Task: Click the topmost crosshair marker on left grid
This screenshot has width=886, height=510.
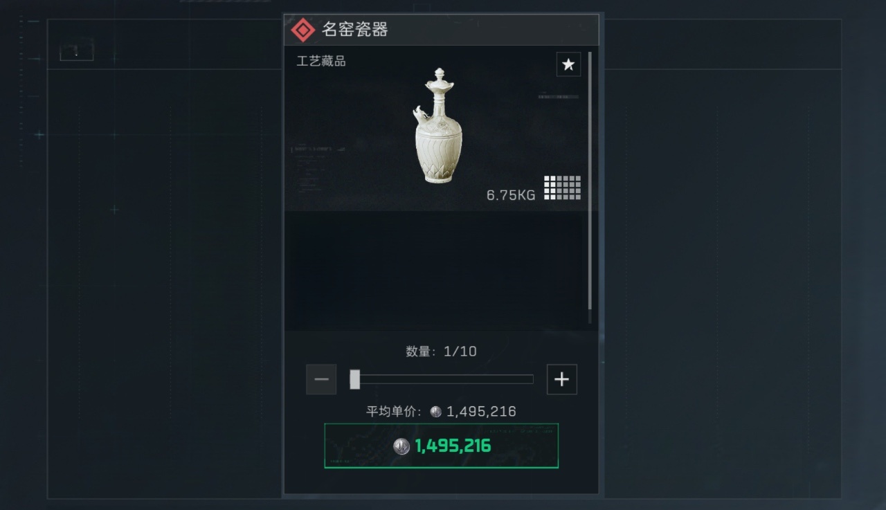Action: [114, 58]
